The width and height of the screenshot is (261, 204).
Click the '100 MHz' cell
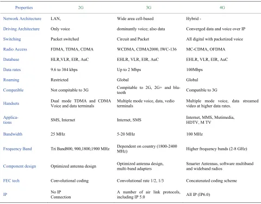click(194, 134)
